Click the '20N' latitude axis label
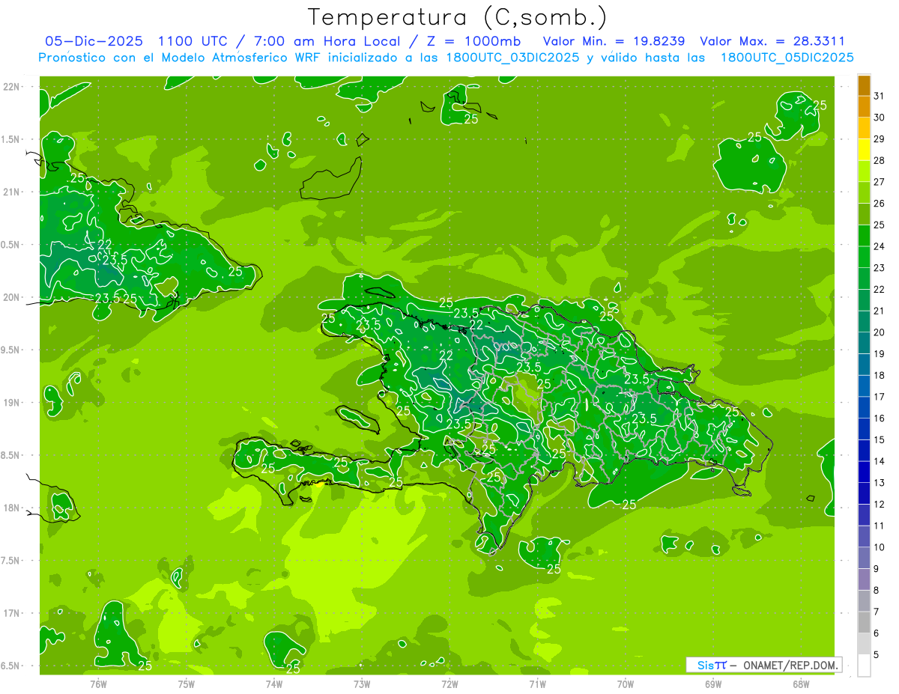 (11, 297)
